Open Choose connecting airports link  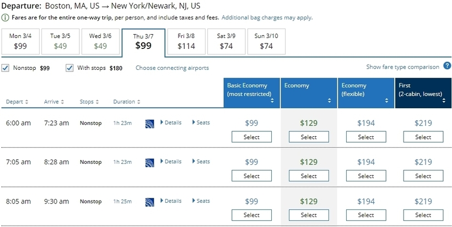tap(172, 68)
